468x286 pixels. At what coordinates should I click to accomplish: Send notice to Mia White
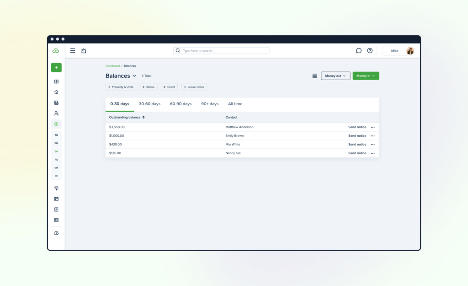pos(357,144)
